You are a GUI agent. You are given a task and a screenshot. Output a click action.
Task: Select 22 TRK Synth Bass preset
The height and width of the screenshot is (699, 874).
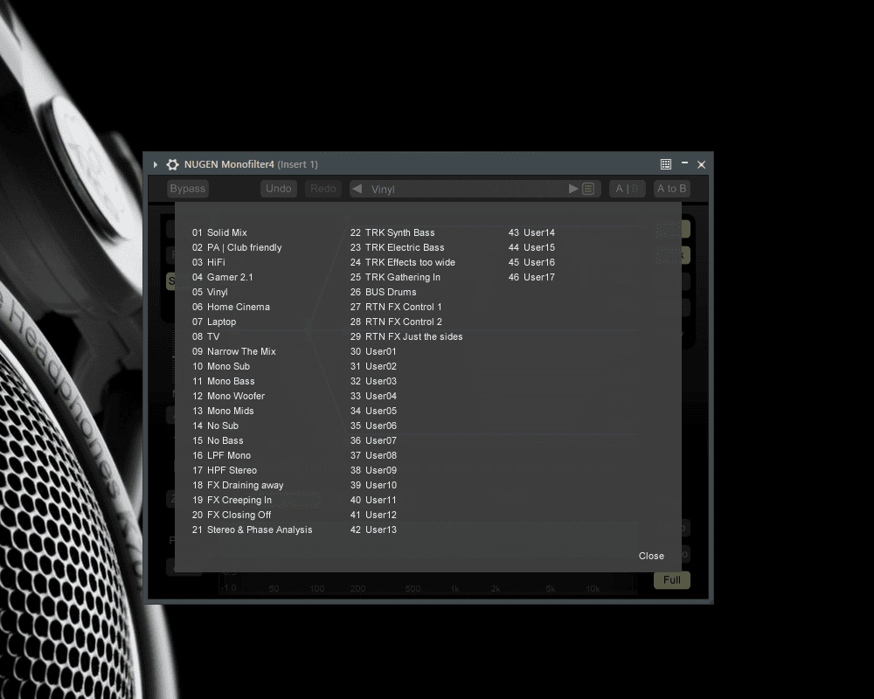pyautogui.click(x=392, y=232)
